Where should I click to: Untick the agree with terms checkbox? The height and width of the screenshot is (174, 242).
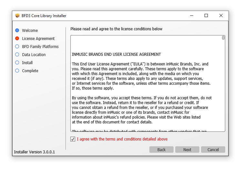point(73,139)
